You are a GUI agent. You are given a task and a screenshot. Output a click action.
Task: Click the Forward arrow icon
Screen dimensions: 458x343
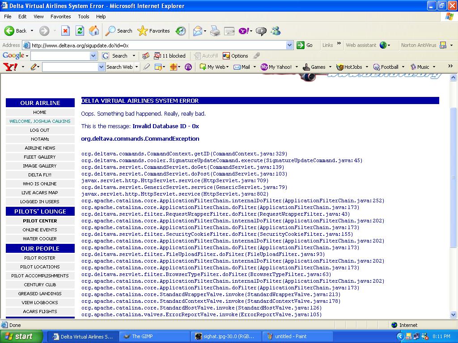click(44, 31)
